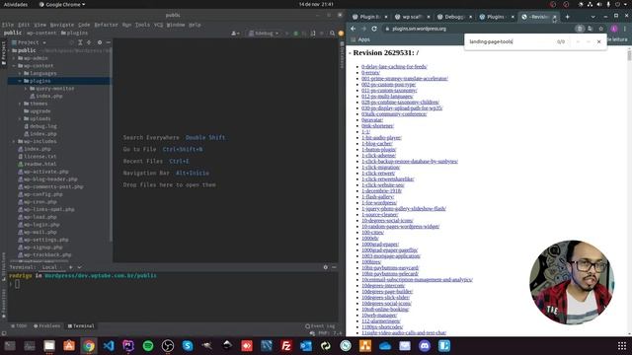Viewport: 632px width, 355px height.
Task: Expand the query-monitor folder
Action: (26, 89)
